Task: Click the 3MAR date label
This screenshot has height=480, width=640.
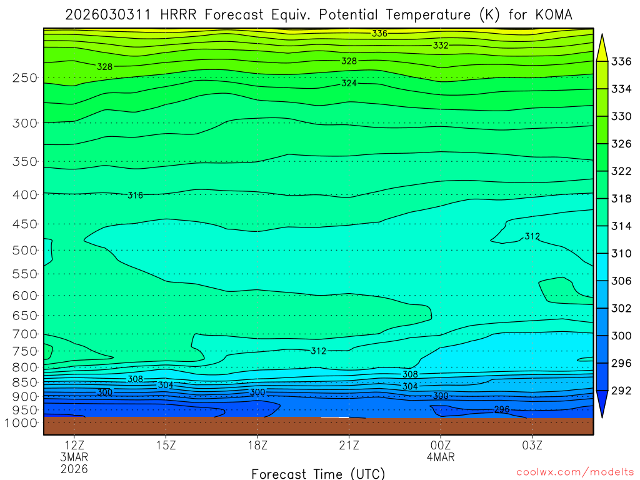Action: click(74, 457)
